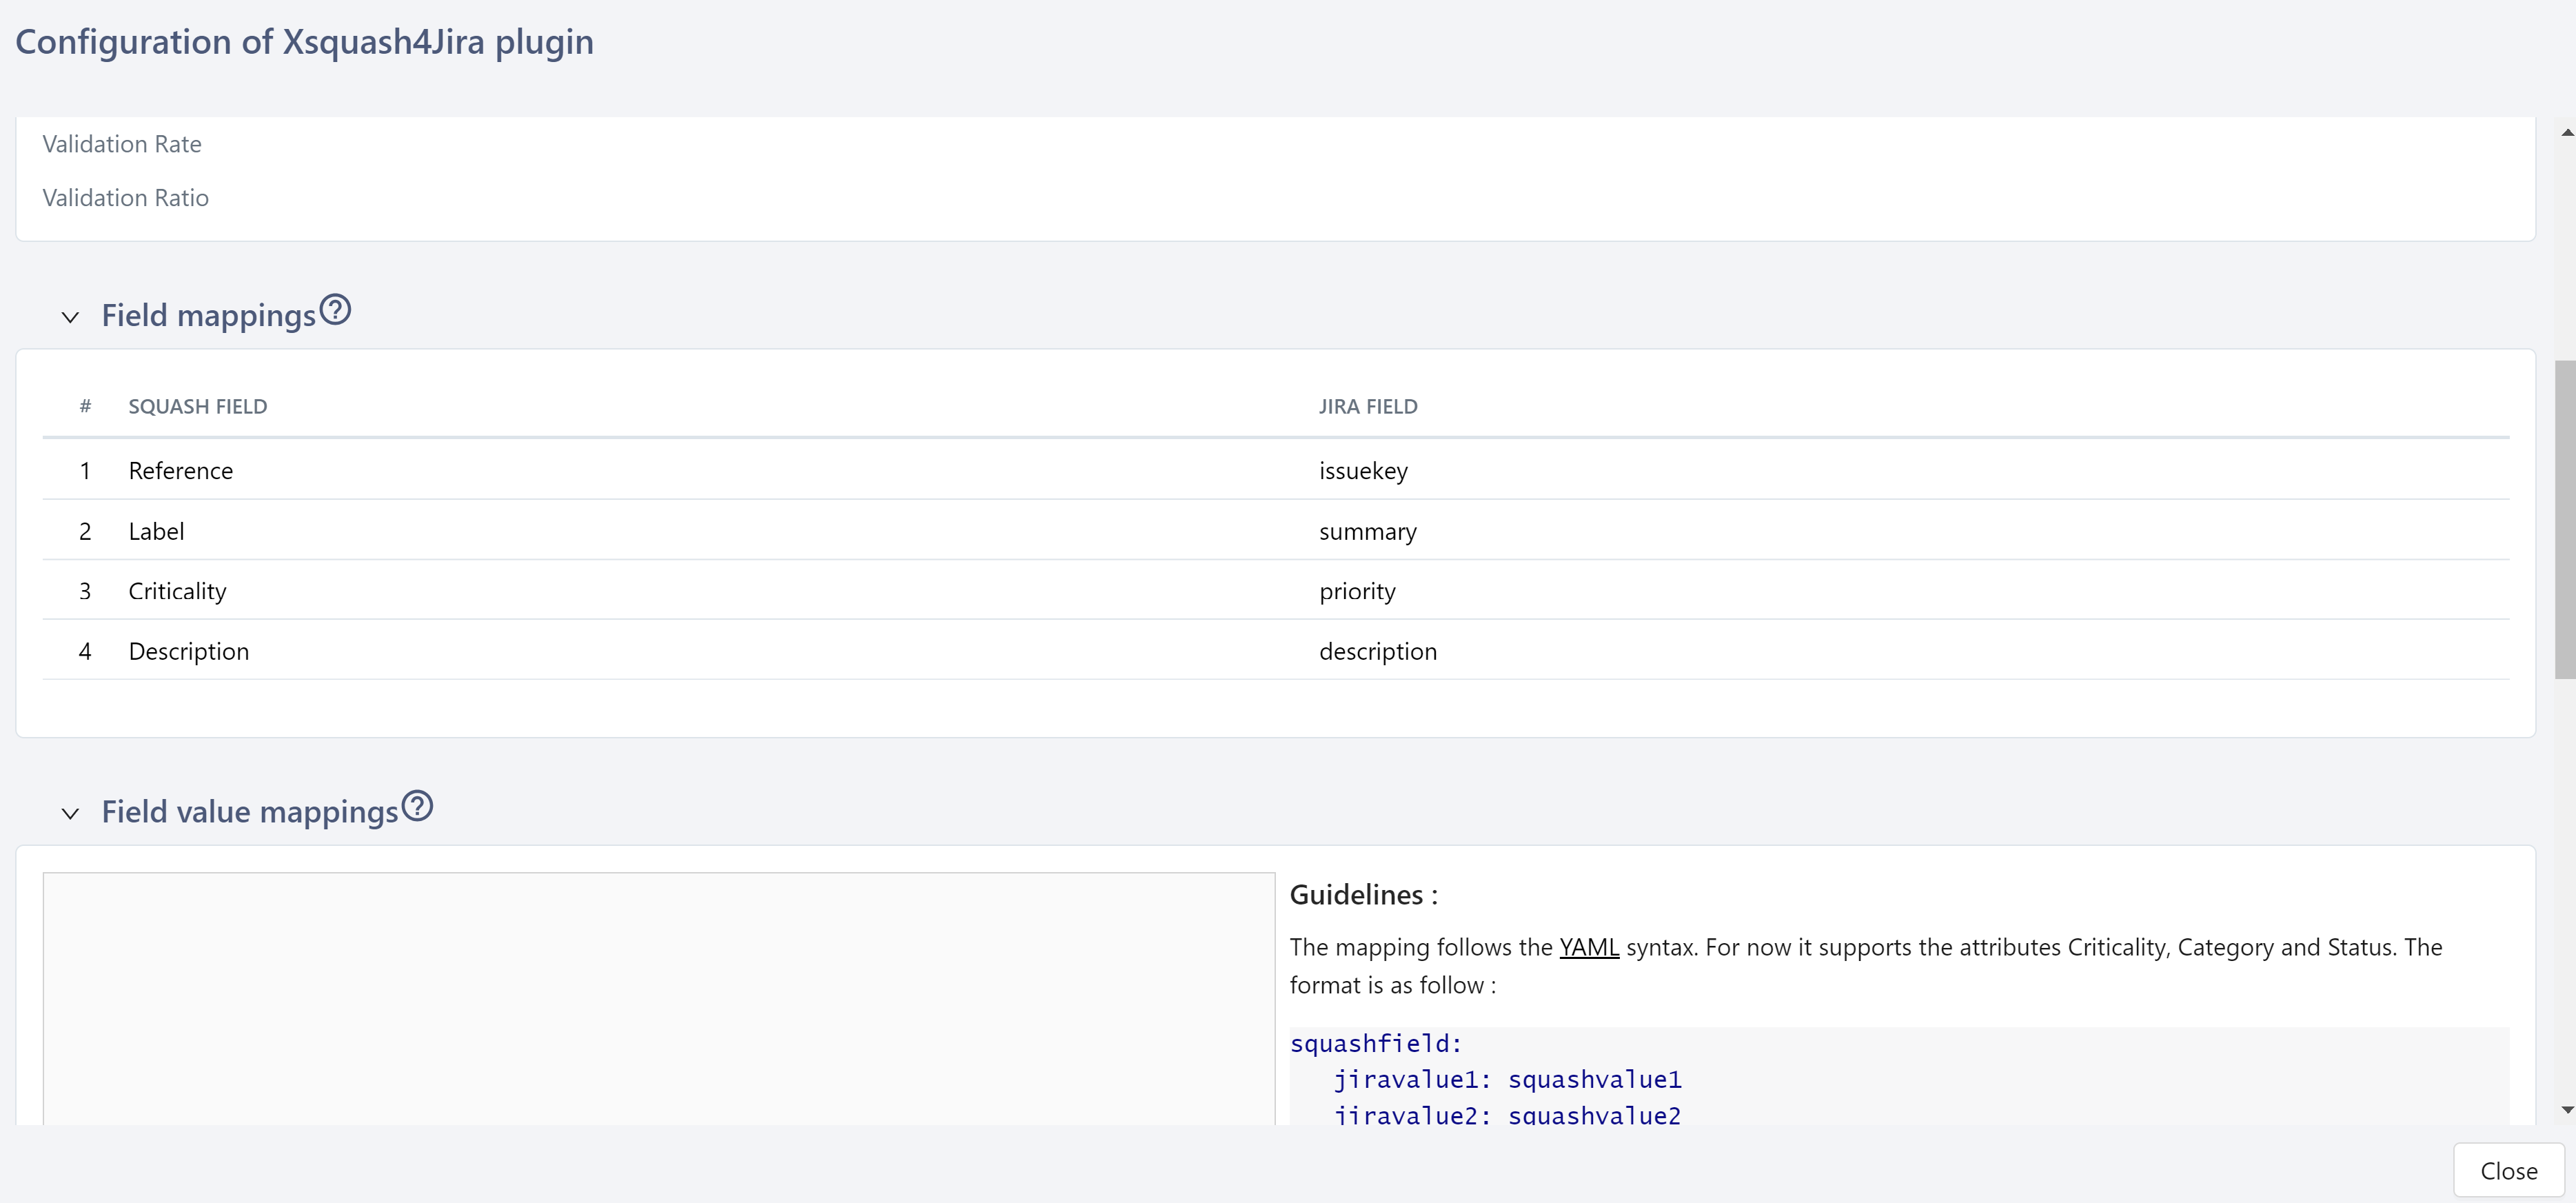Click the Validation Rate entry
This screenshot has height=1203, width=2576.
121,143
